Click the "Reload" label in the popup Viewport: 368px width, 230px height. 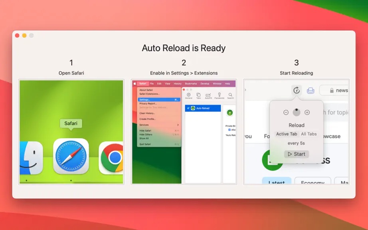pyautogui.click(x=297, y=125)
